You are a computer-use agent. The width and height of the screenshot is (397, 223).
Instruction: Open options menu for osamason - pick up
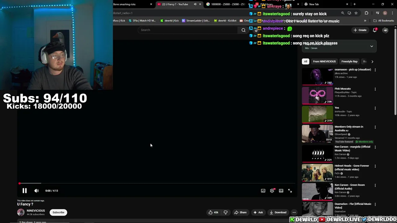(x=375, y=70)
